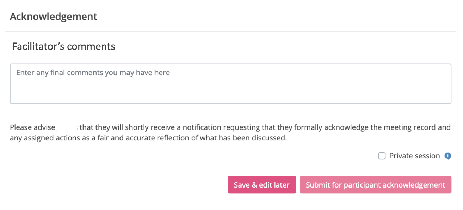
Task: Save the meeting record to edit later
Action: coord(262,185)
